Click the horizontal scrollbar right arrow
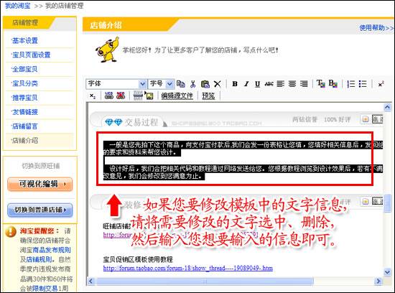The height and width of the screenshot is (293, 395). [x=378, y=281]
